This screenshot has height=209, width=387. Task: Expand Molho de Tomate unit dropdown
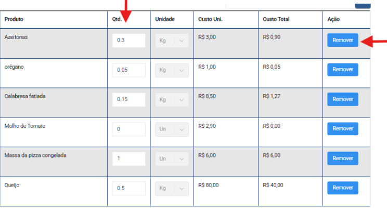tap(172, 129)
